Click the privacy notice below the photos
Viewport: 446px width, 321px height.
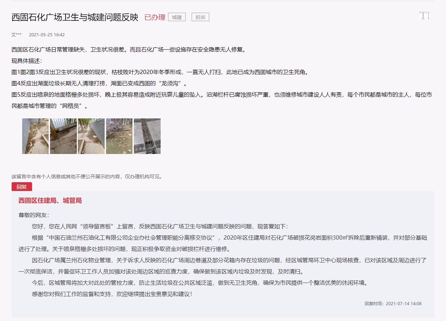tap(87, 177)
